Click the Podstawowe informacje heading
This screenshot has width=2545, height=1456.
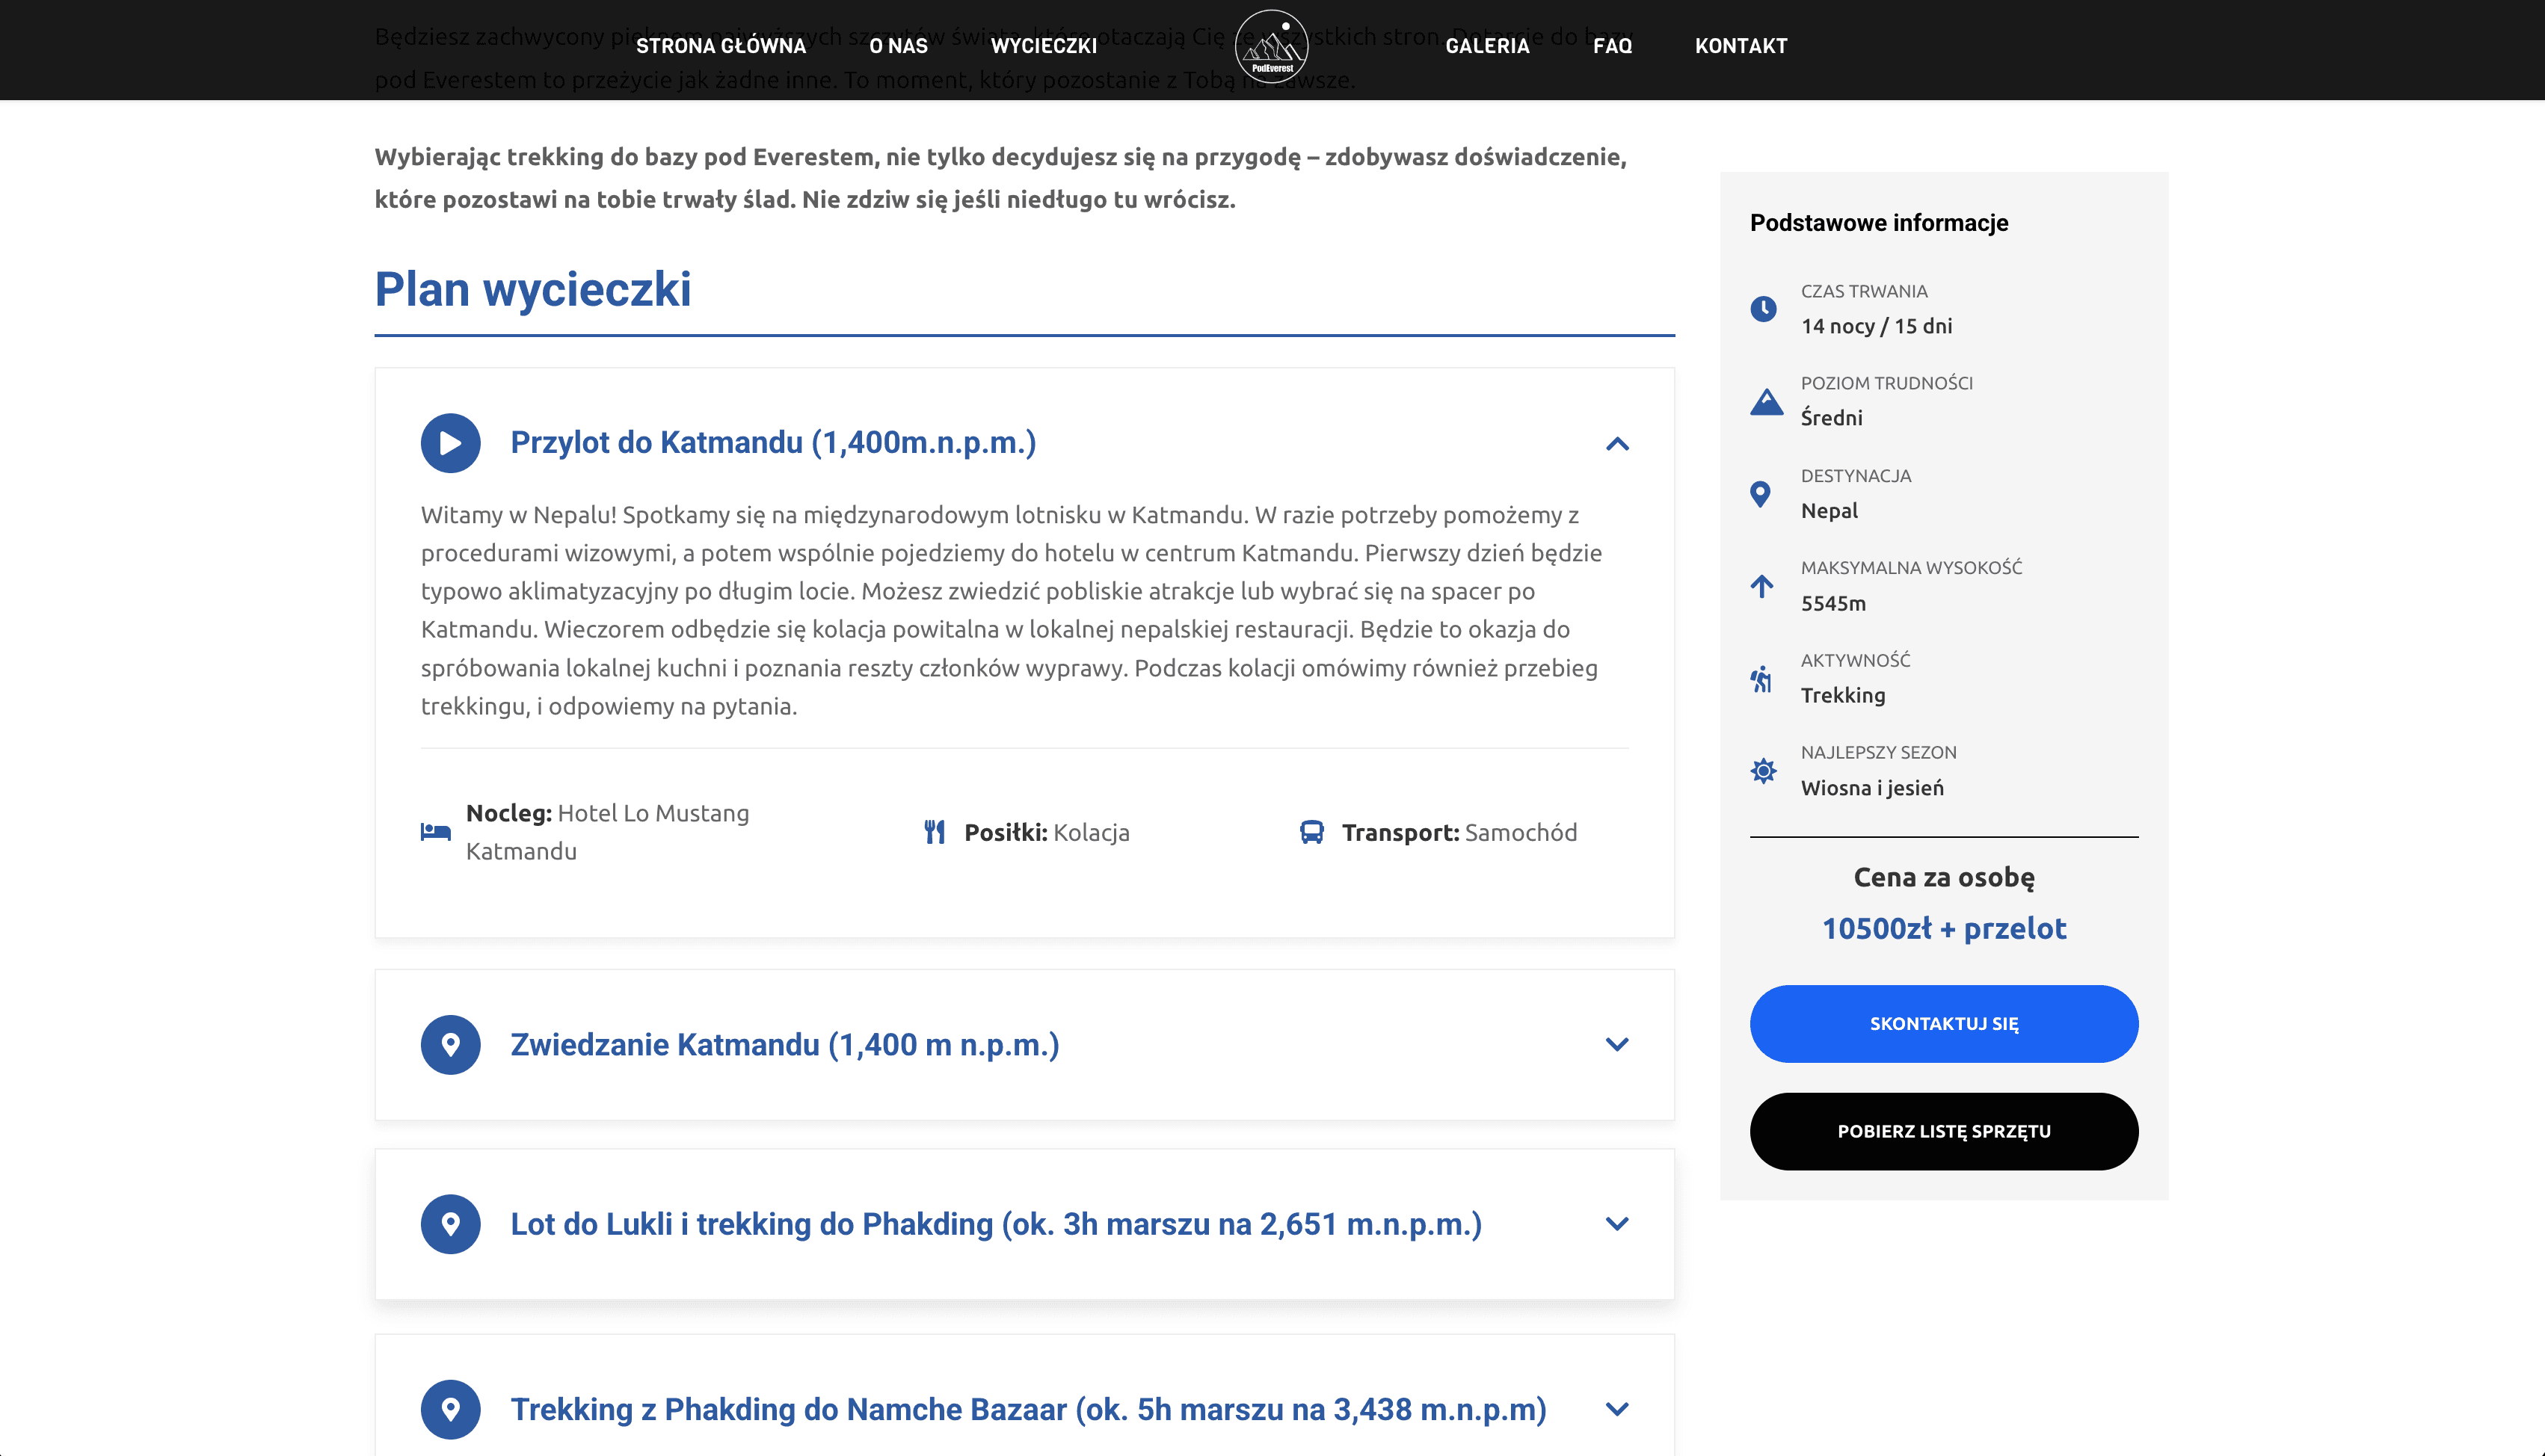(x=1878, y=223)
